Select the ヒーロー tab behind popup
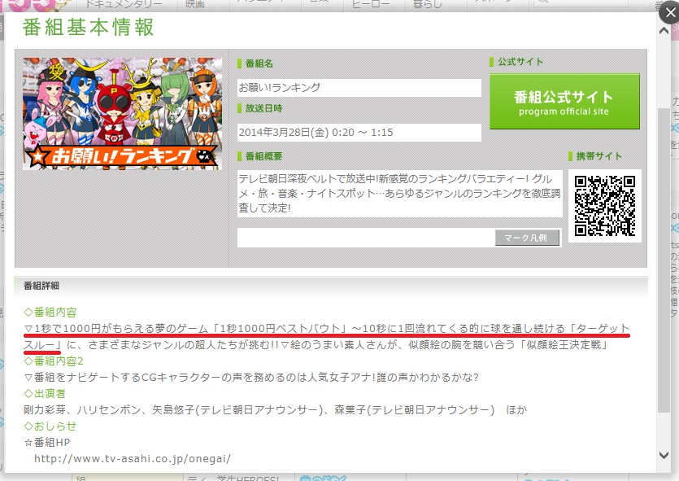Image resolution: width=679 pixels, height=481 pixels. tap(371, 4)
